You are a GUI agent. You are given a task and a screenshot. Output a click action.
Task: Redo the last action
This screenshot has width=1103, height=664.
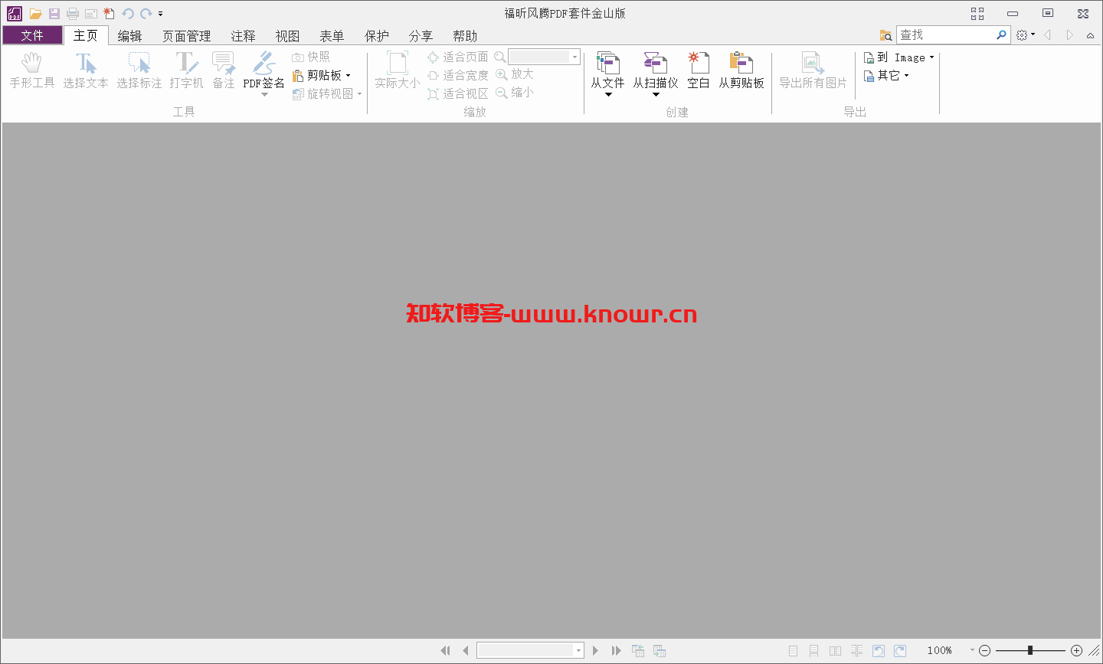click(x=146, y=14)
